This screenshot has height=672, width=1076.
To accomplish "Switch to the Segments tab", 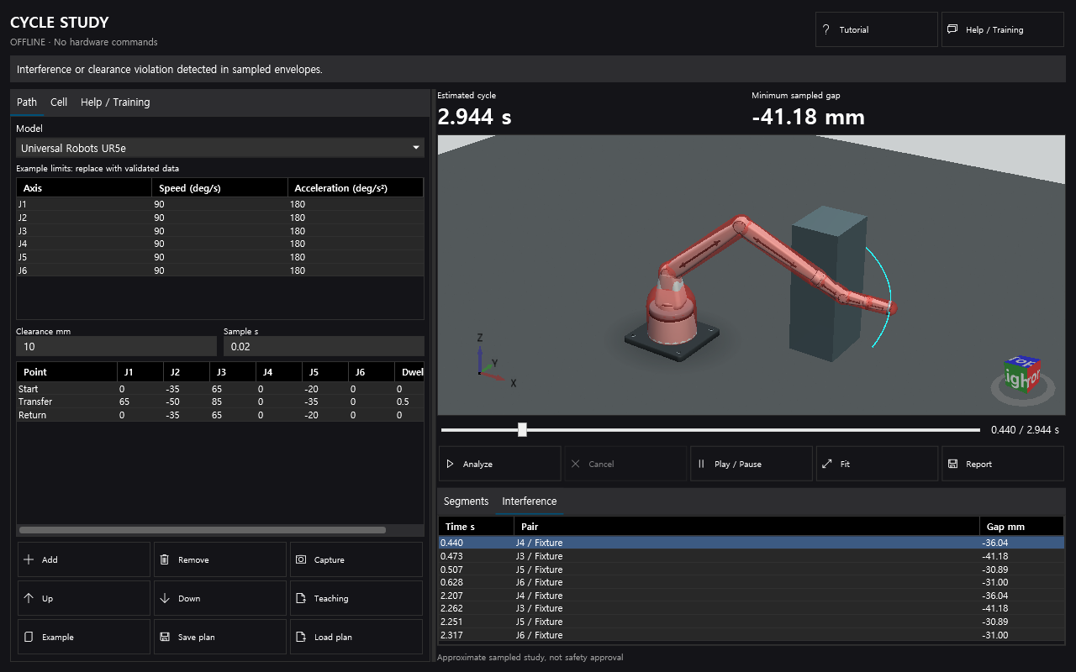I will [x=467, y=501].
